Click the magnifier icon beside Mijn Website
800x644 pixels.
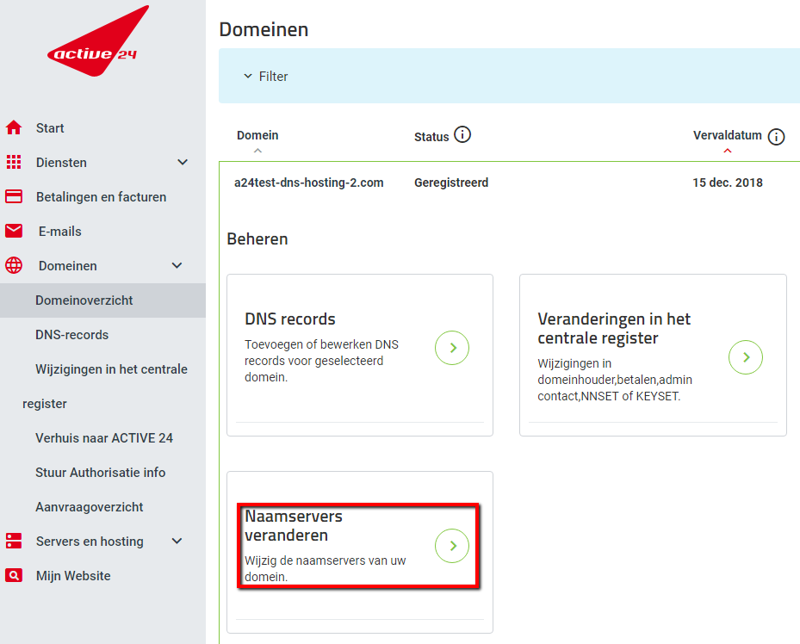pyautogui.click(x=14, y=575)
